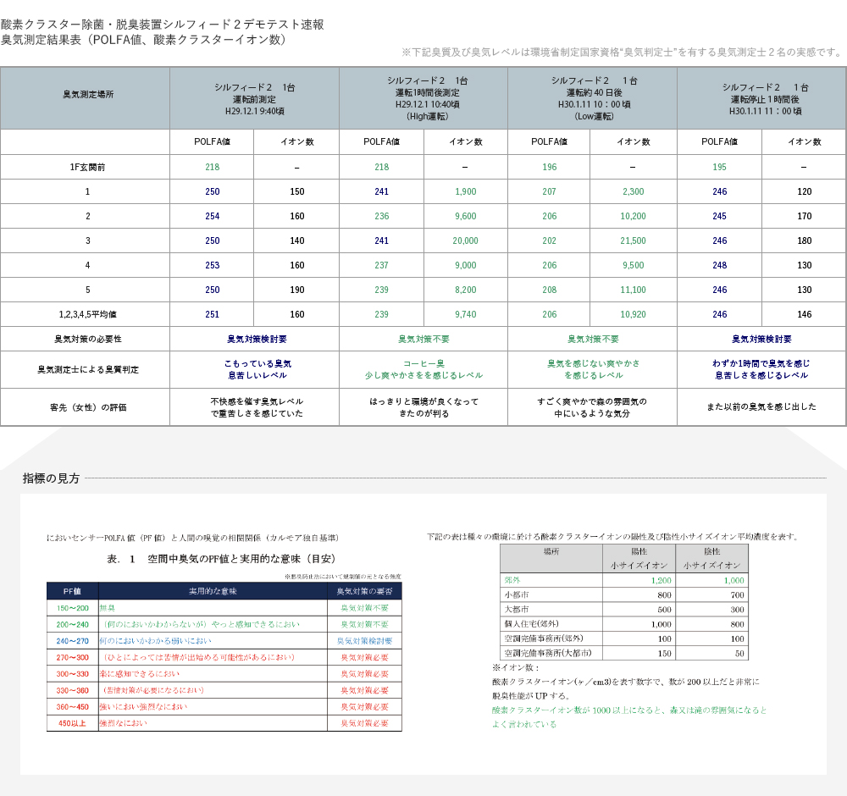The image size is (847, 796).
Task: Click the ion count 20,000
Action: pyautogui.click(x=466, y=240)
